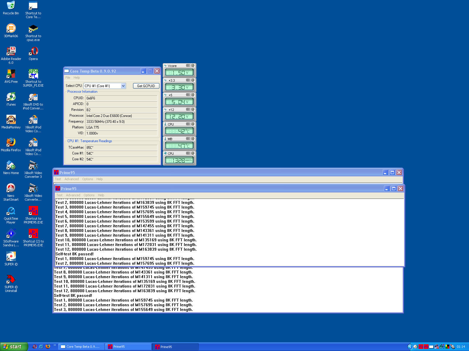This screenshot has height=351, width=469.
Task: Select the Mozilla Firefox desktop icon
Action: coord(11,145)
